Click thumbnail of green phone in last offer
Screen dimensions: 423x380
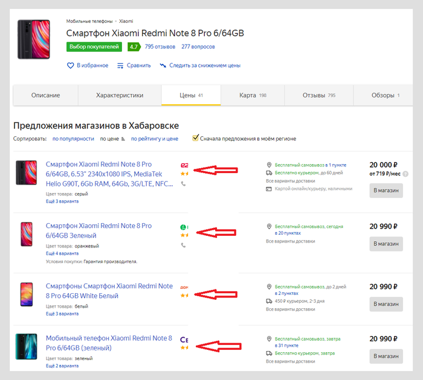point(26,347)
